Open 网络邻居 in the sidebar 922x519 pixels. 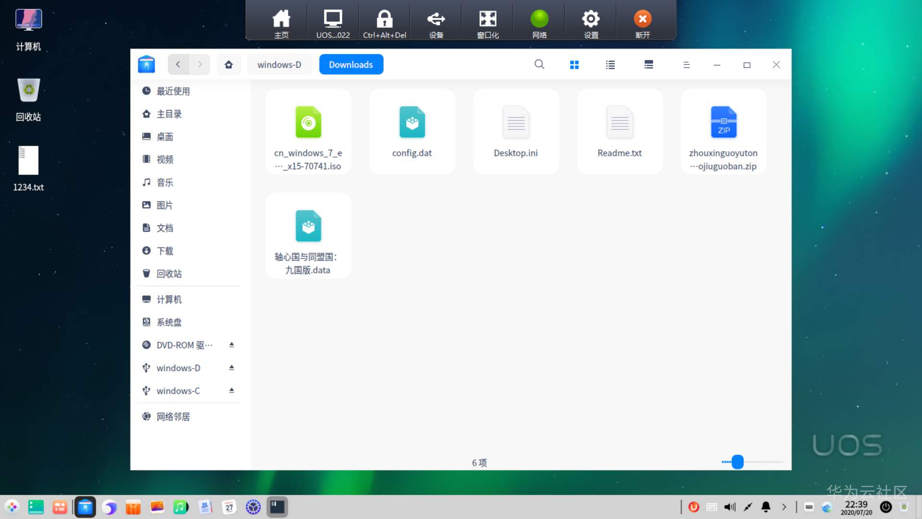[x=173, y=416]
